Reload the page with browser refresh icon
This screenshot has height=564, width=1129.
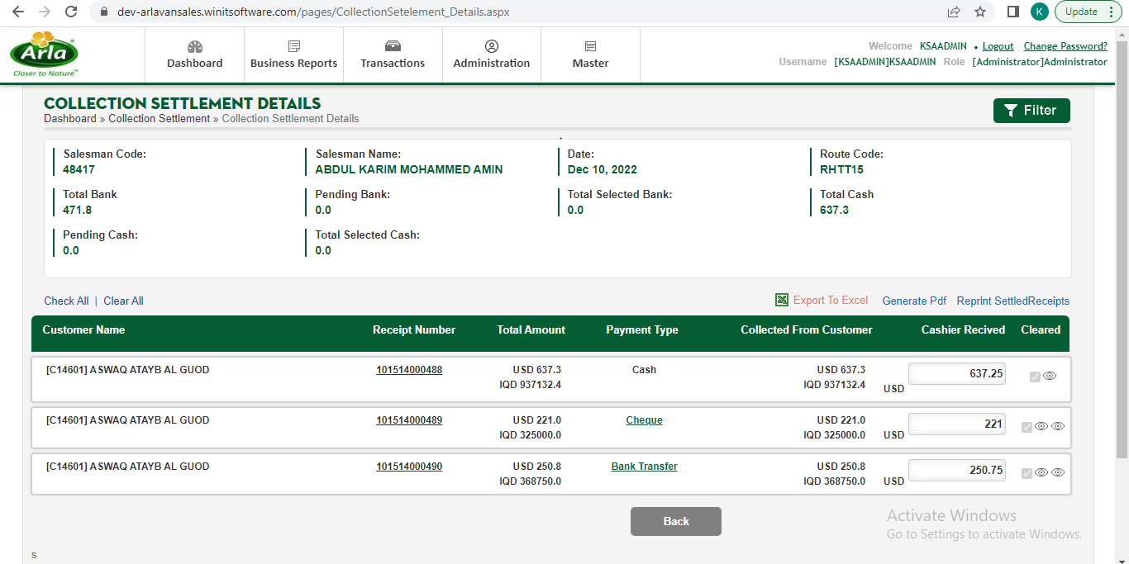click(x=71, y=12)
